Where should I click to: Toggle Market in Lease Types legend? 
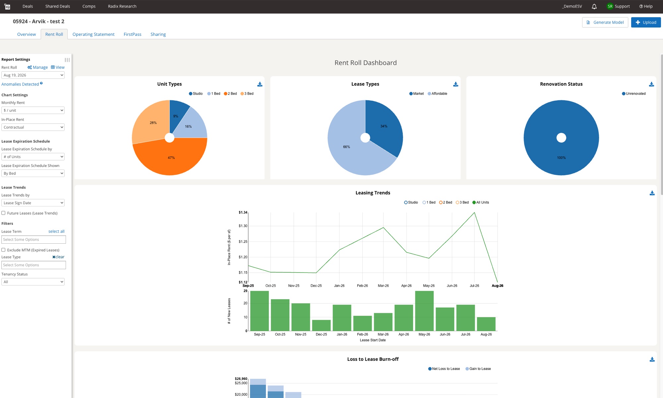pos(416,94)
